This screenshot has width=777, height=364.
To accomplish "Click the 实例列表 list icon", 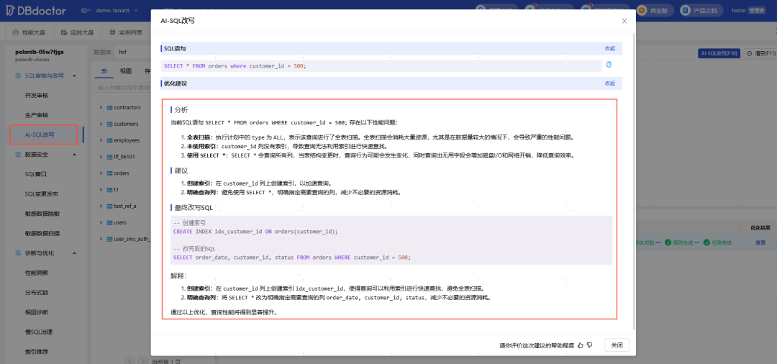I will coord(112,32).
